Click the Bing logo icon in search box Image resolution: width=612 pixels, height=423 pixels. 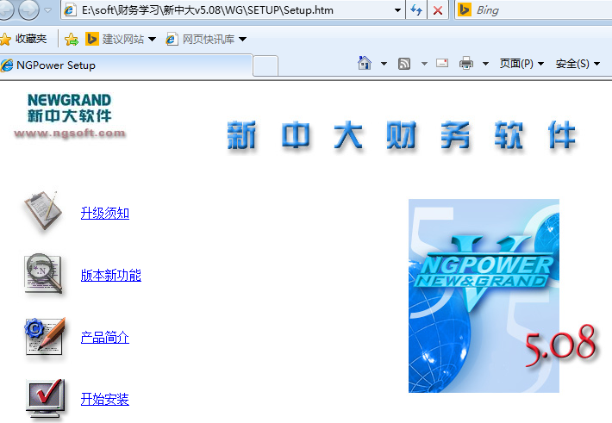(465, 9)
